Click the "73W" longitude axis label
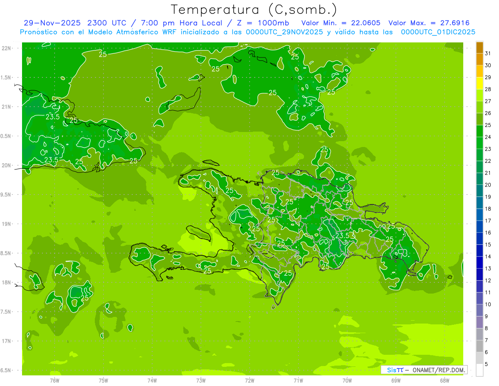This screenshot has width=499, height=386. pos(201,380)
